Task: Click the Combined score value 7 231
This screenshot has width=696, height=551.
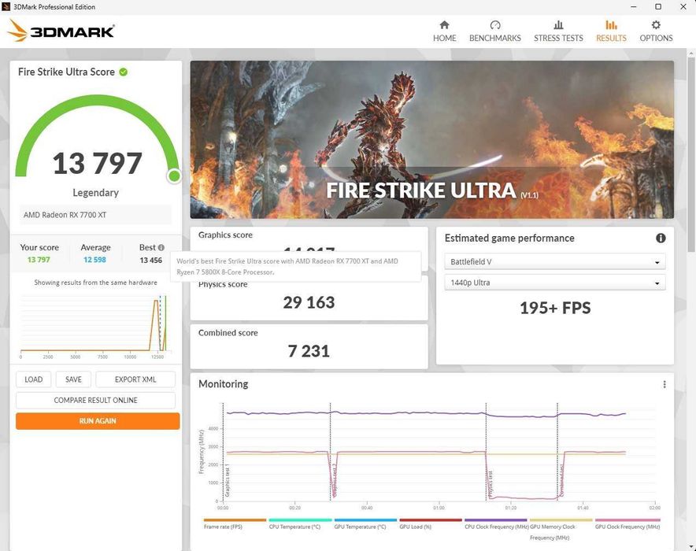Action: [309, 351]
